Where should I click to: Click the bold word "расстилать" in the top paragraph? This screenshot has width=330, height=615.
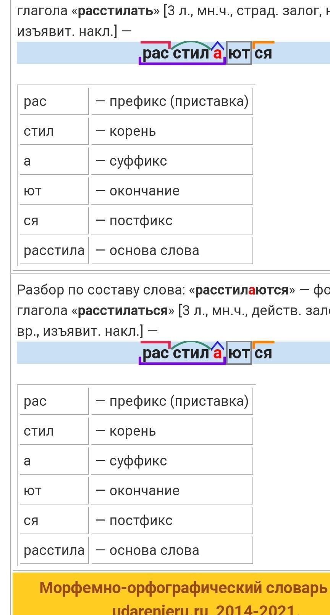click(115, 11)
